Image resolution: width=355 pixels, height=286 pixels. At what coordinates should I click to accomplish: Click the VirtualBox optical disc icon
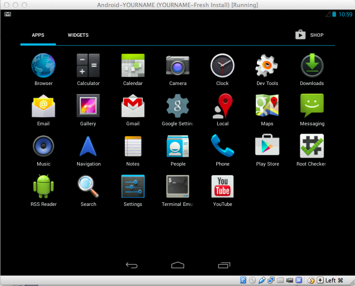(x=252, y=280)
